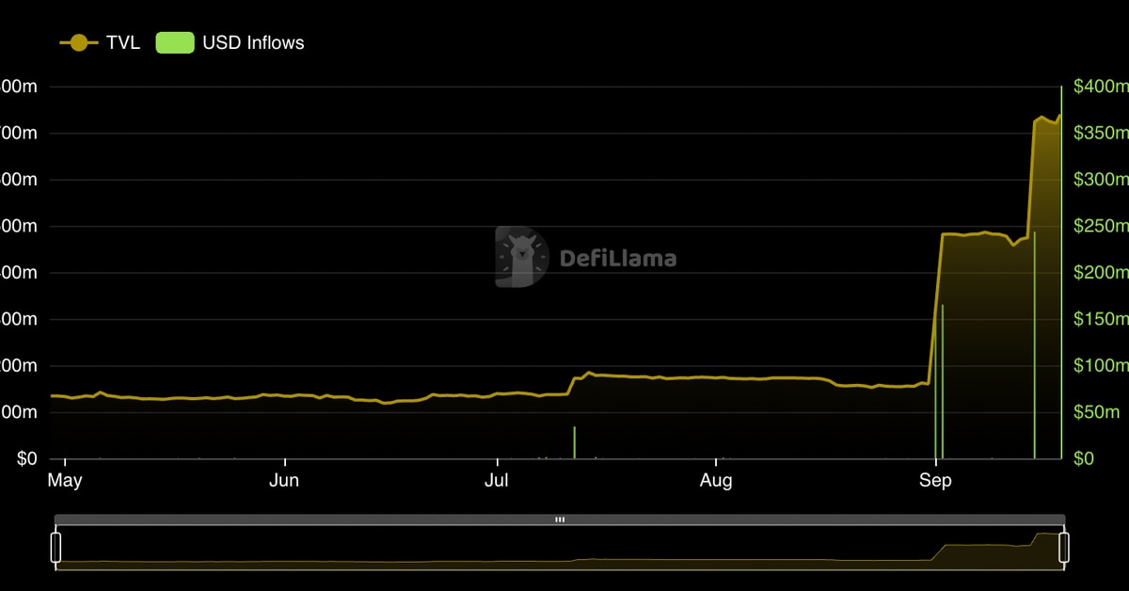Hide the TVL line via its legend entry

click(123, 42)
